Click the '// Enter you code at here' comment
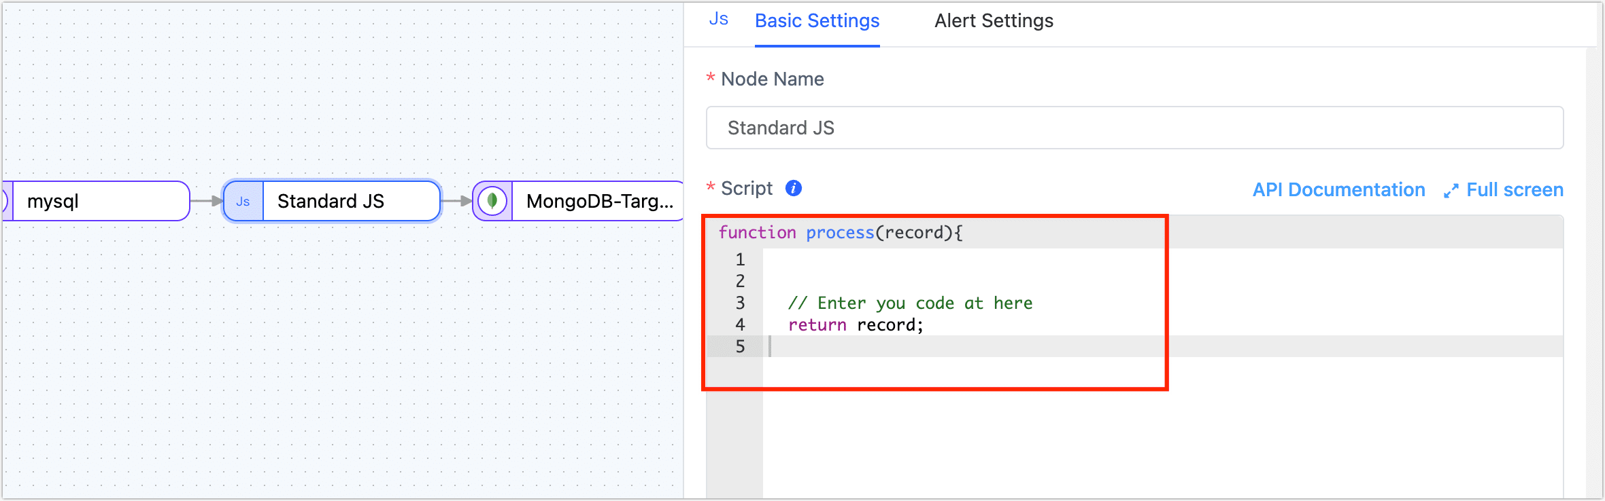Image resolution: width=1605 pixels, height=501 pixels. [910, 303]
